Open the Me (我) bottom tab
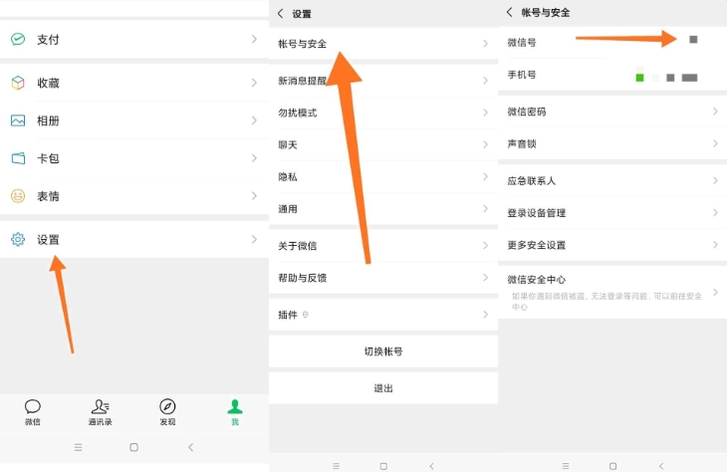Screen dimensions: 727x472 point(235,412)
